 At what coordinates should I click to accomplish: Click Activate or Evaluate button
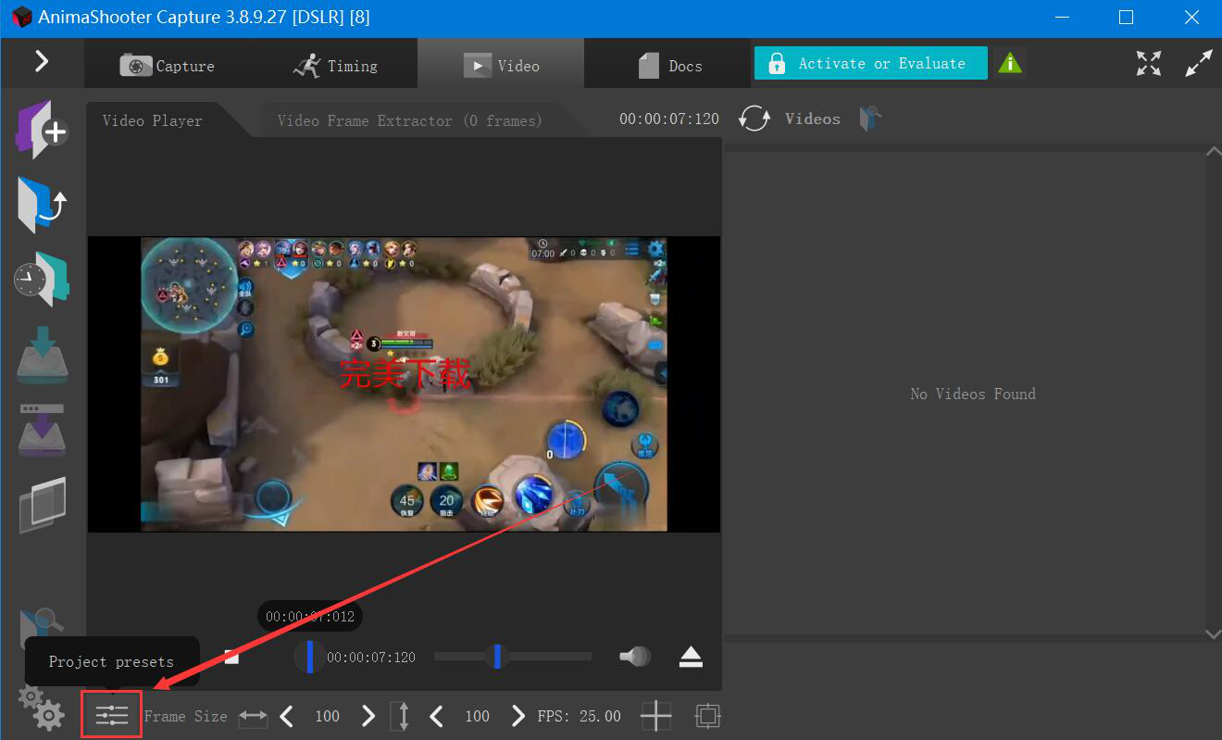point(870,63)
